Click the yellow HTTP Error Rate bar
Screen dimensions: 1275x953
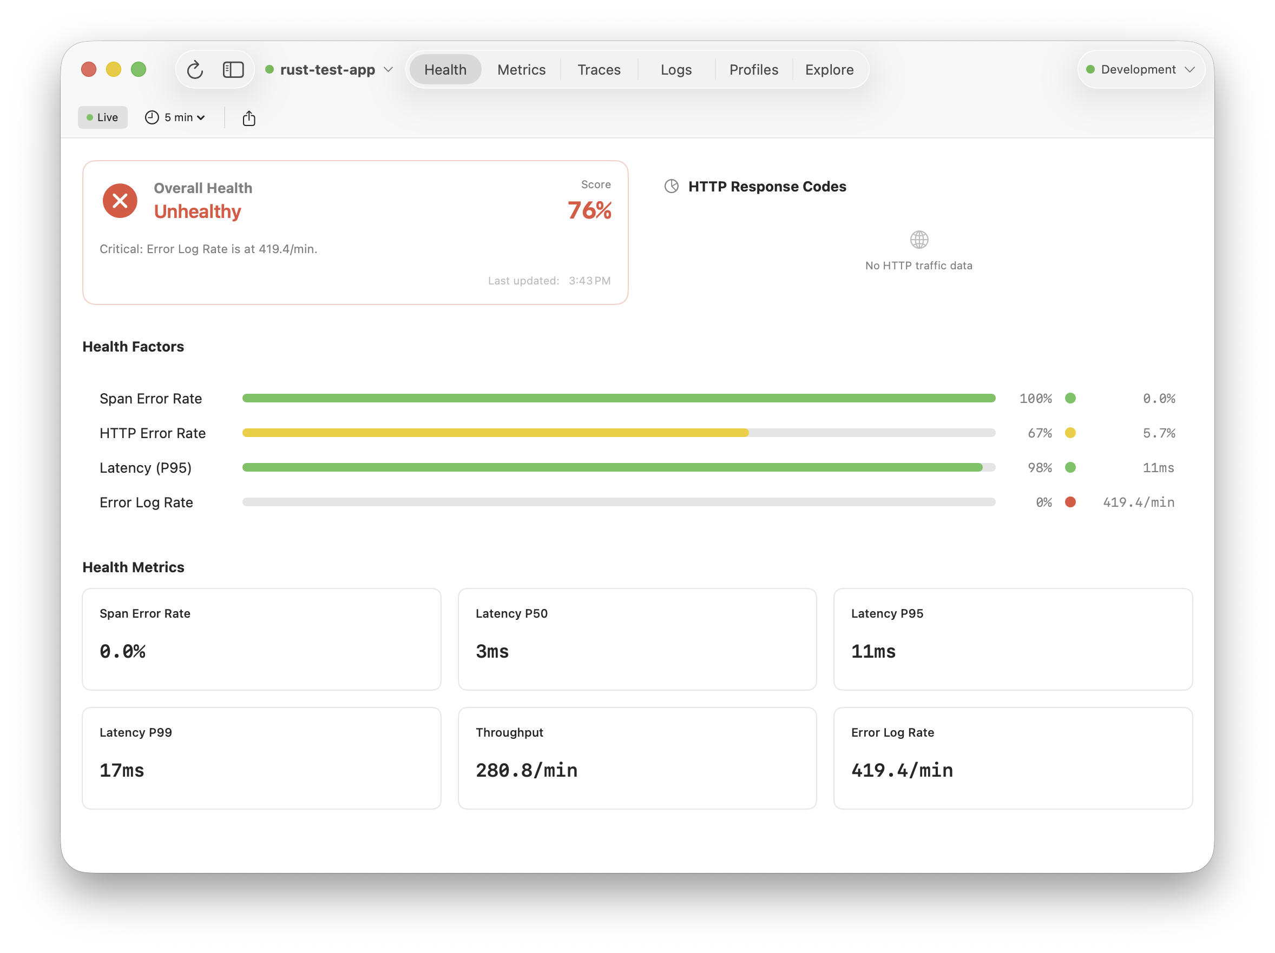click(x=495, y=433)
